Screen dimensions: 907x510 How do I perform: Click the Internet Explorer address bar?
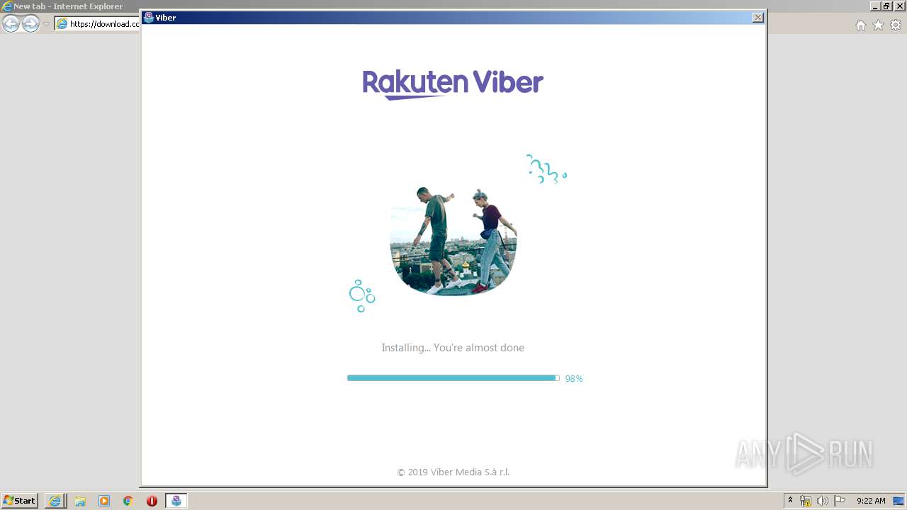point(97,24)
